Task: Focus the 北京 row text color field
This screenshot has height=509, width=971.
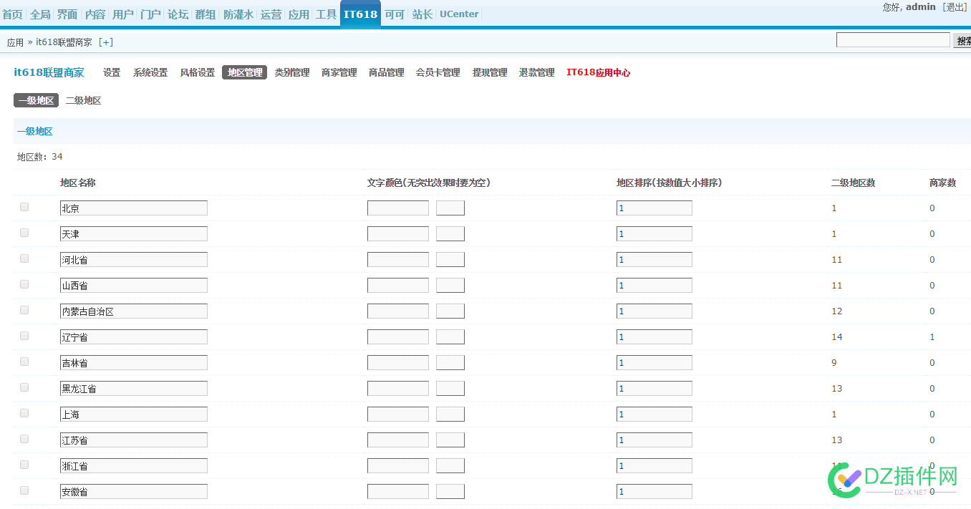Action: [398, 208]
